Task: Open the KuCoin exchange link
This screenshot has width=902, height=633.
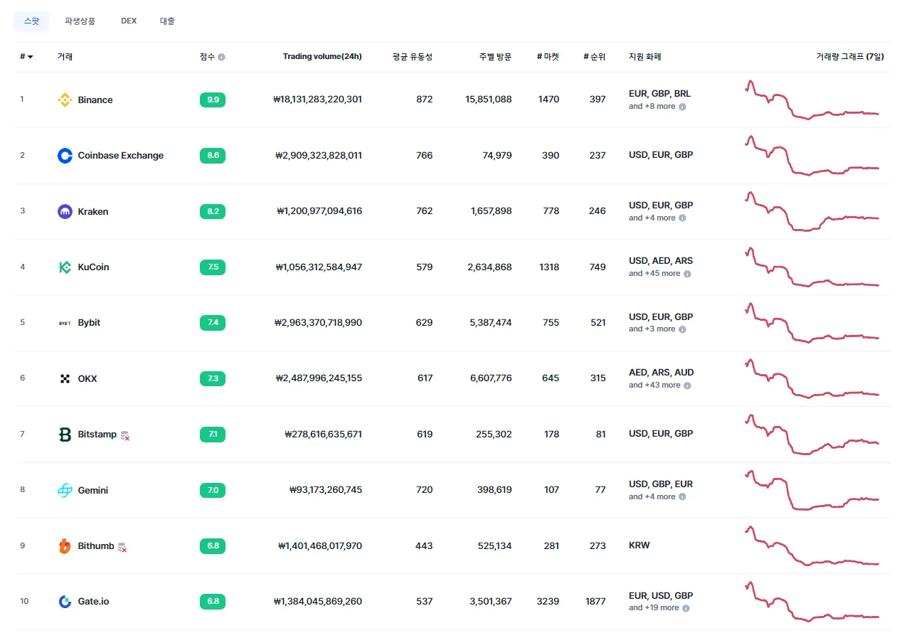Action: [x=93, y=267]
